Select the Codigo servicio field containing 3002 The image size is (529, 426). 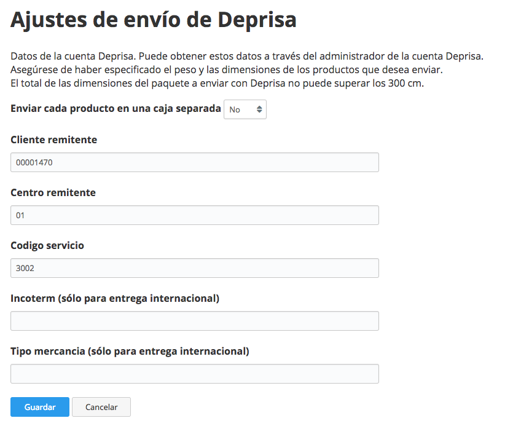(x=195, y=268)
